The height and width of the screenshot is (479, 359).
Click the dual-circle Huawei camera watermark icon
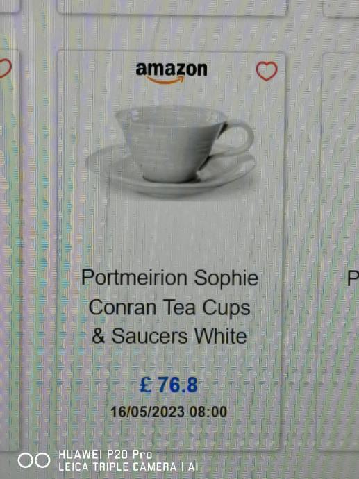coord(33,460)
